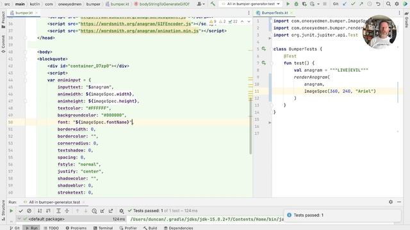Click the bumper.kt breadcrumb in navigation bar
Viewport: 410px width, 230px height.
pos(117,4)
